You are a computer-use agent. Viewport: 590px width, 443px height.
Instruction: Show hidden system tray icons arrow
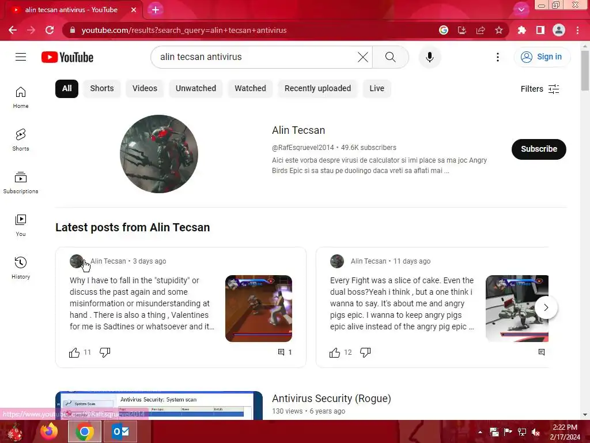pyautogui.click(x=480, y=432)
